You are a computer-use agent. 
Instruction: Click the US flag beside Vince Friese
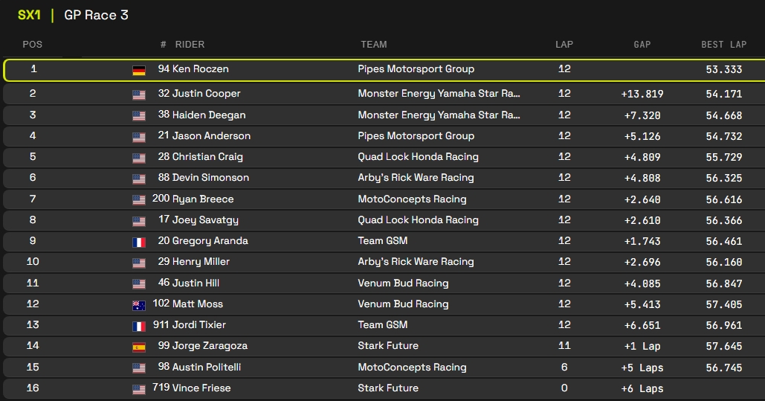point(139,389)
